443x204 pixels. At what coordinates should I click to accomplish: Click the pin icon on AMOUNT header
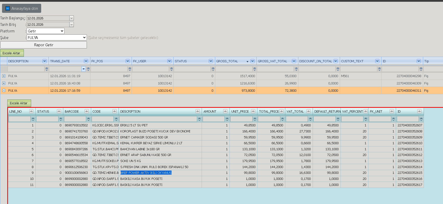tap(225, 111)
